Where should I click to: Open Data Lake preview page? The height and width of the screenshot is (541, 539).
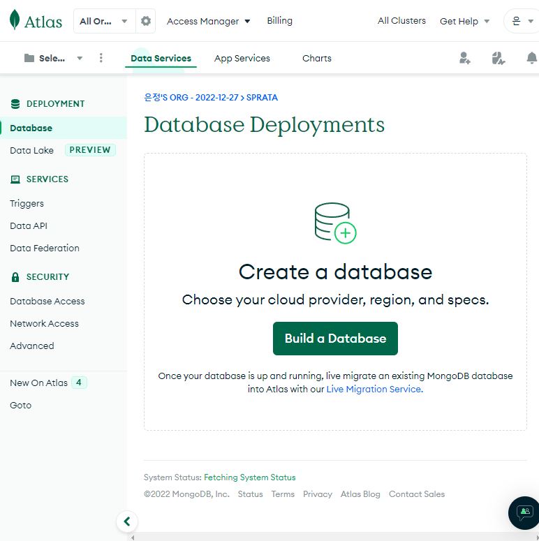point(31,150)
